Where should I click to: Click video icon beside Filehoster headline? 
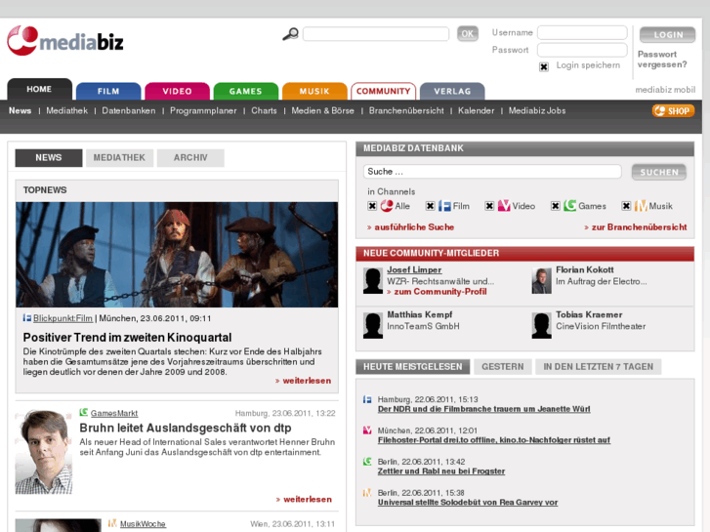pos(367,430)
